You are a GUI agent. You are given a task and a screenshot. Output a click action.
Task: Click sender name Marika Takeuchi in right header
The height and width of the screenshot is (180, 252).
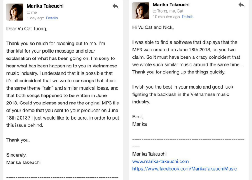tap(171, 5)
